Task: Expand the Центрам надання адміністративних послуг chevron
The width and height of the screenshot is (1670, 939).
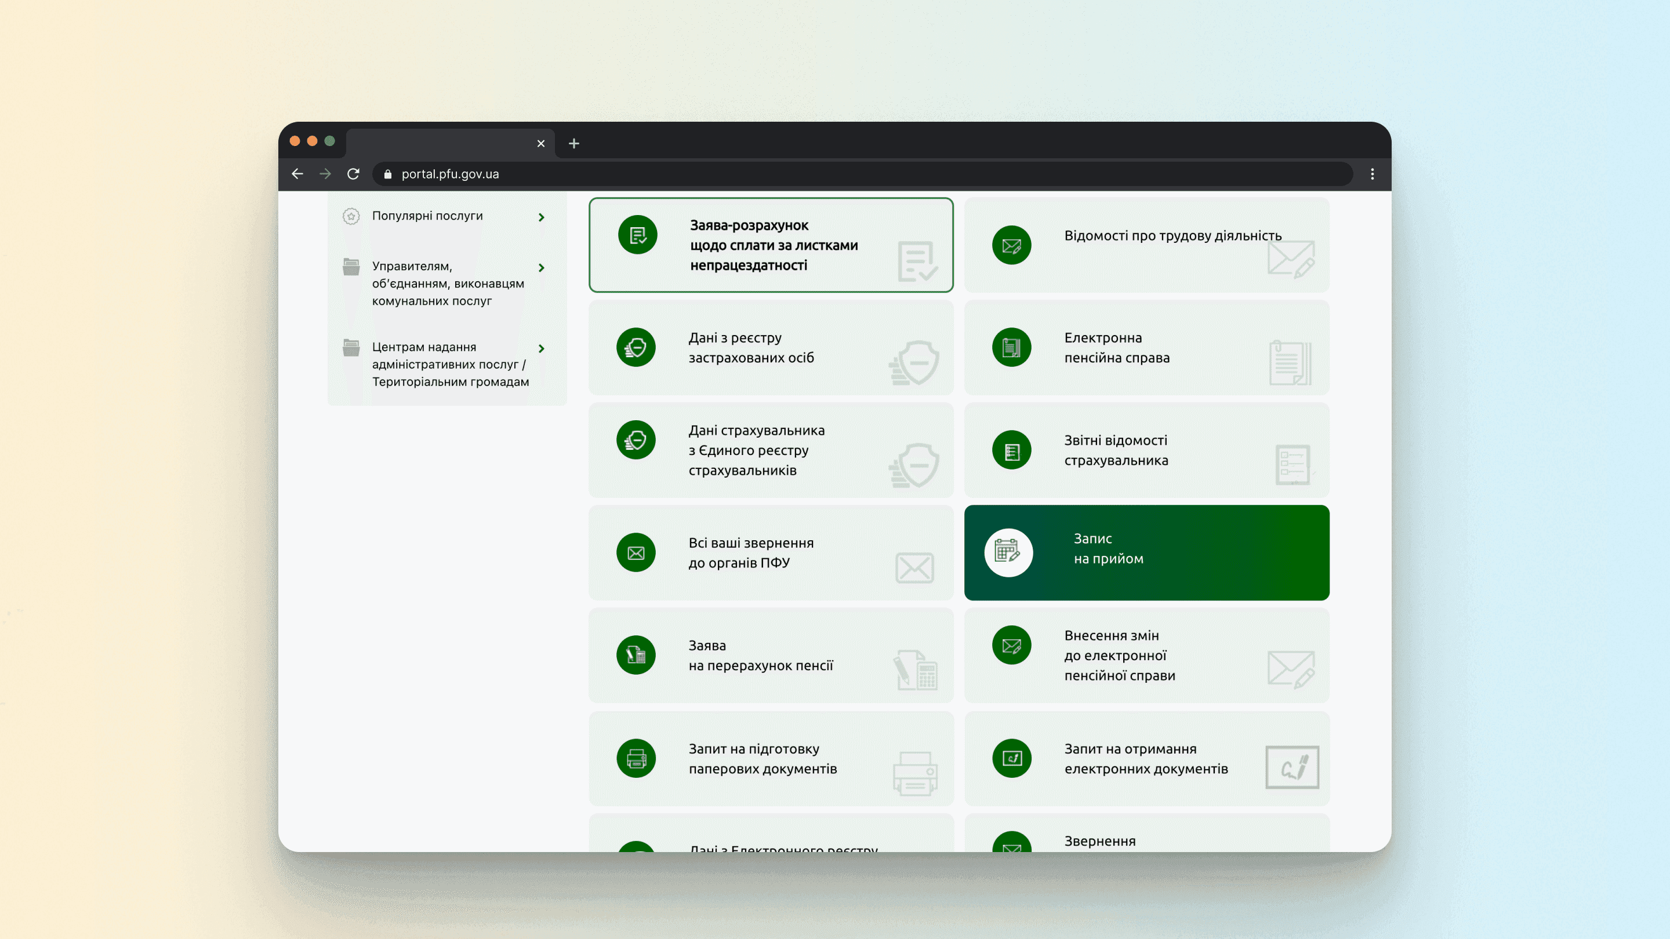Action: click(542, 348)
